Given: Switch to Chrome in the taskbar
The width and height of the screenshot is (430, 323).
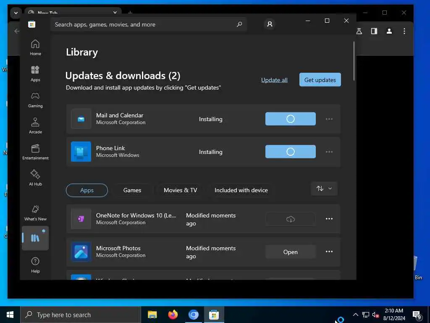Looking at the screenshot, I should 193,315.
